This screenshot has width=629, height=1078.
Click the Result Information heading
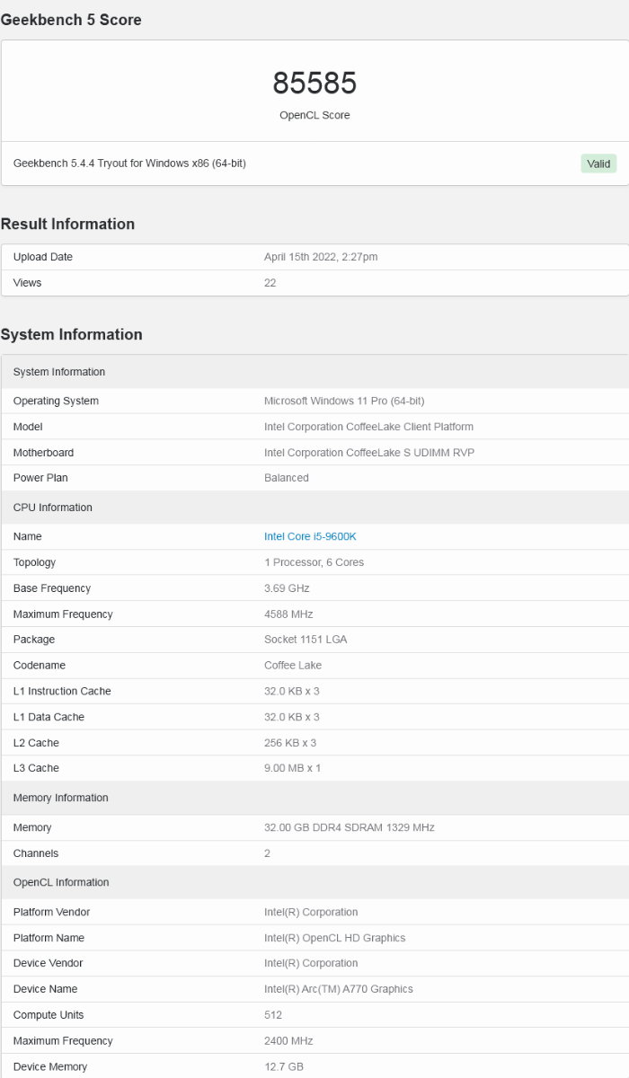click(67, 224)
